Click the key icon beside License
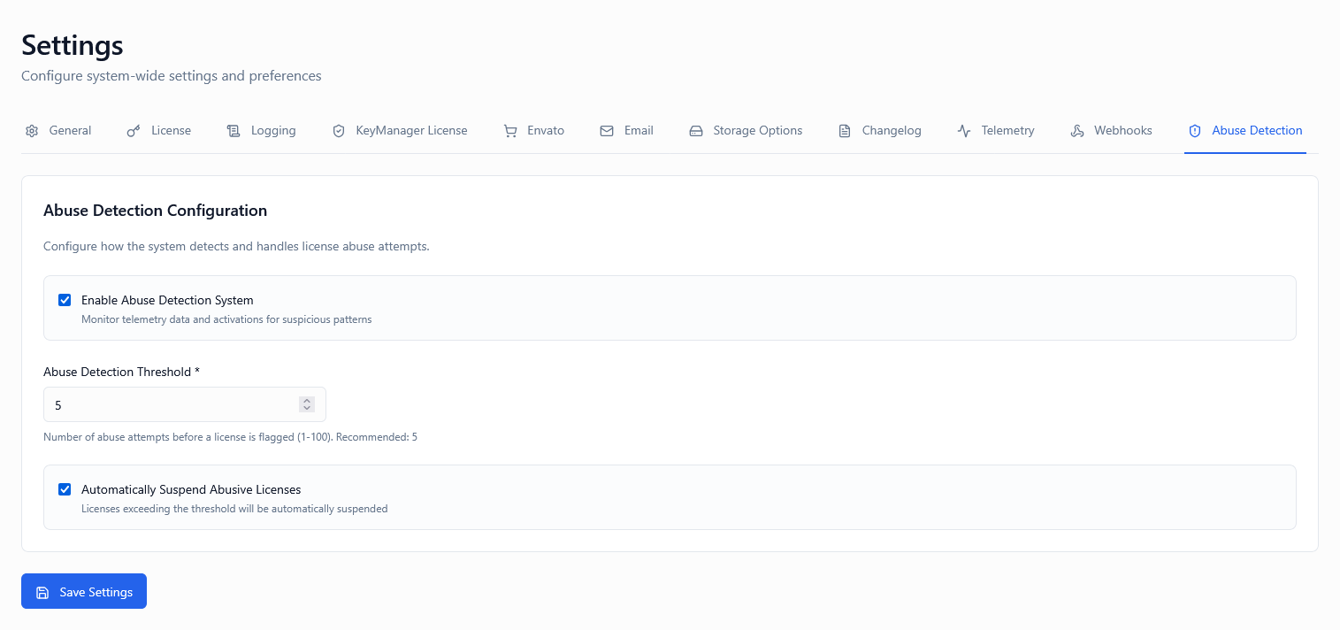The height and width of the screenshot is (630, 1340). click(134, 131)
